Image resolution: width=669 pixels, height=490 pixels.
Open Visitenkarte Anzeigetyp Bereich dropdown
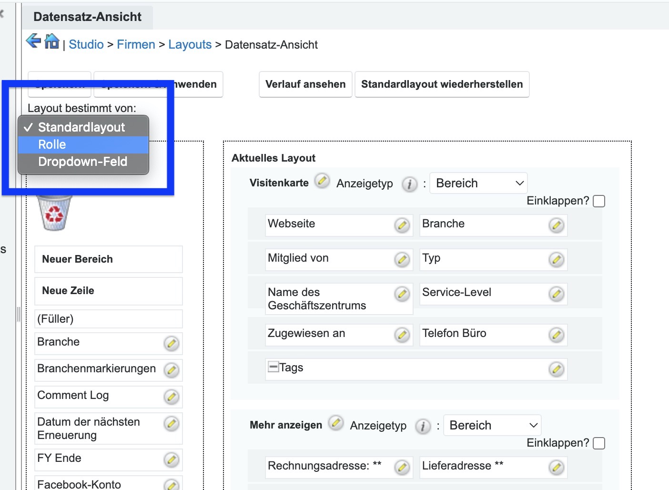pyautogui.click(x=478, y=184)
